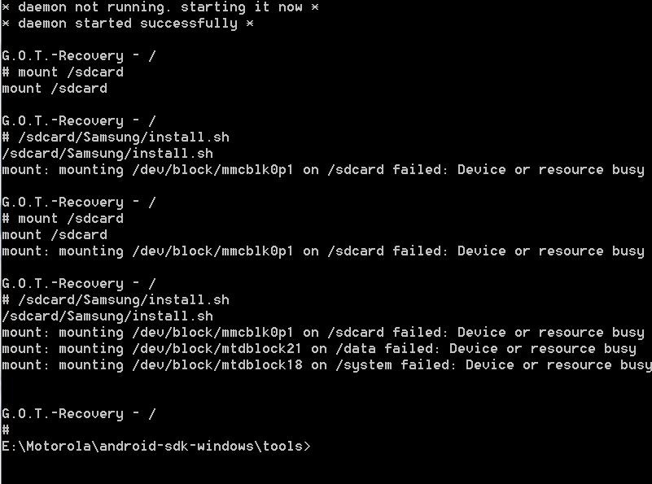This screenshot has width=652, height=484.
Task: Click the first mmcblk0p1 mount failed error
Action: tap(323, 170)
